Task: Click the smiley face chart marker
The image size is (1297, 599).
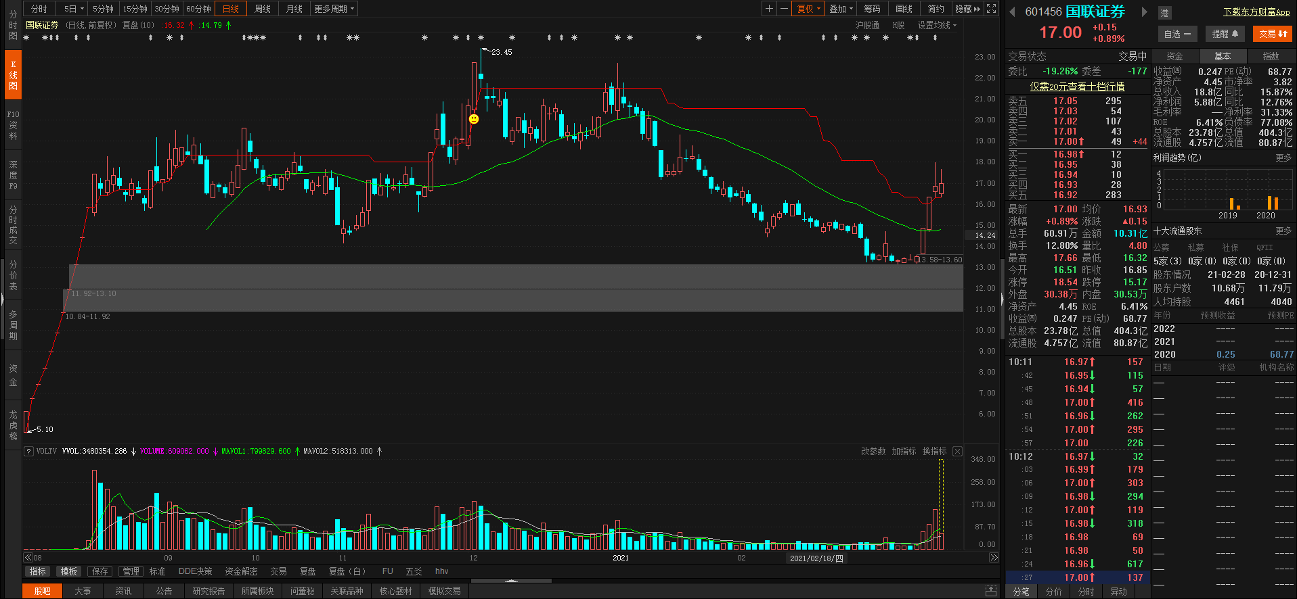Action: (474, 119)
